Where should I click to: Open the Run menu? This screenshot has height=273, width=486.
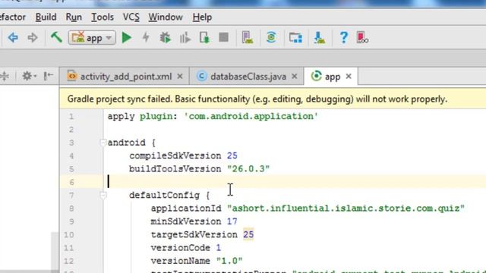(74, 17)
